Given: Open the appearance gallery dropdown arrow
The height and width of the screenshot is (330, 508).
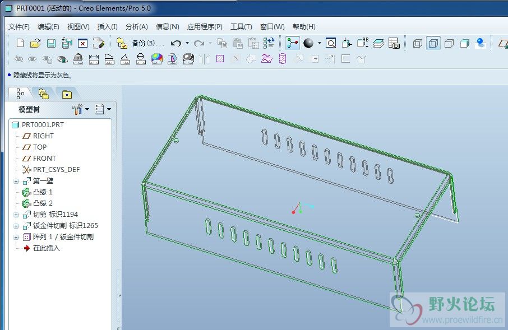Looking at the screenshot, I should point(320,43).
